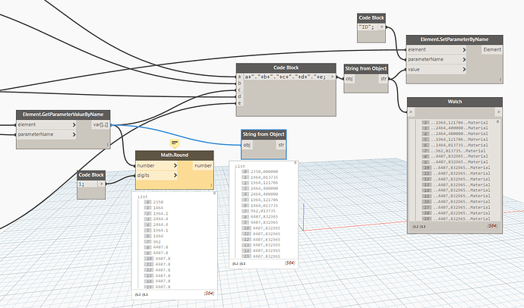Click the yellow note icon above Math.Round

click(x=174, y=143)
